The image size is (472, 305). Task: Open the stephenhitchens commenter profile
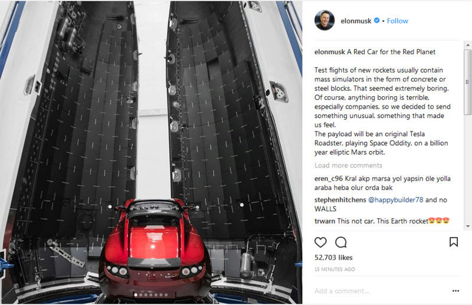pos(340,199)
